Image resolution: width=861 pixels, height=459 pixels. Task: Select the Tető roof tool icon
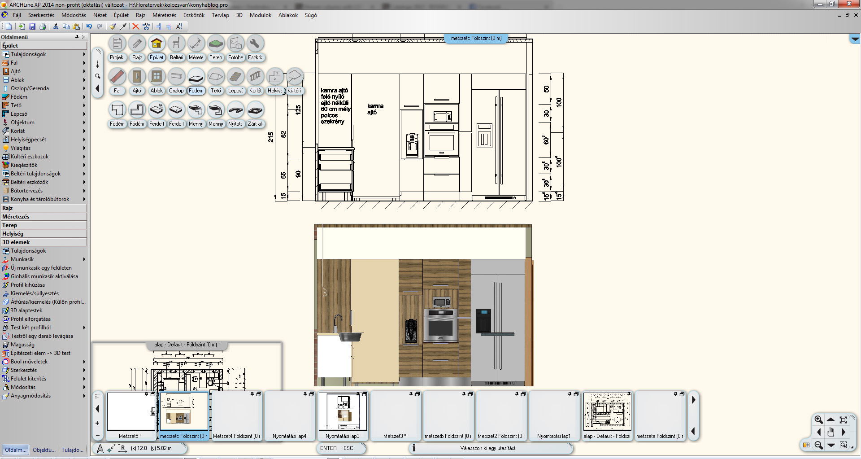pyautogui.click(x=216, y=77)
